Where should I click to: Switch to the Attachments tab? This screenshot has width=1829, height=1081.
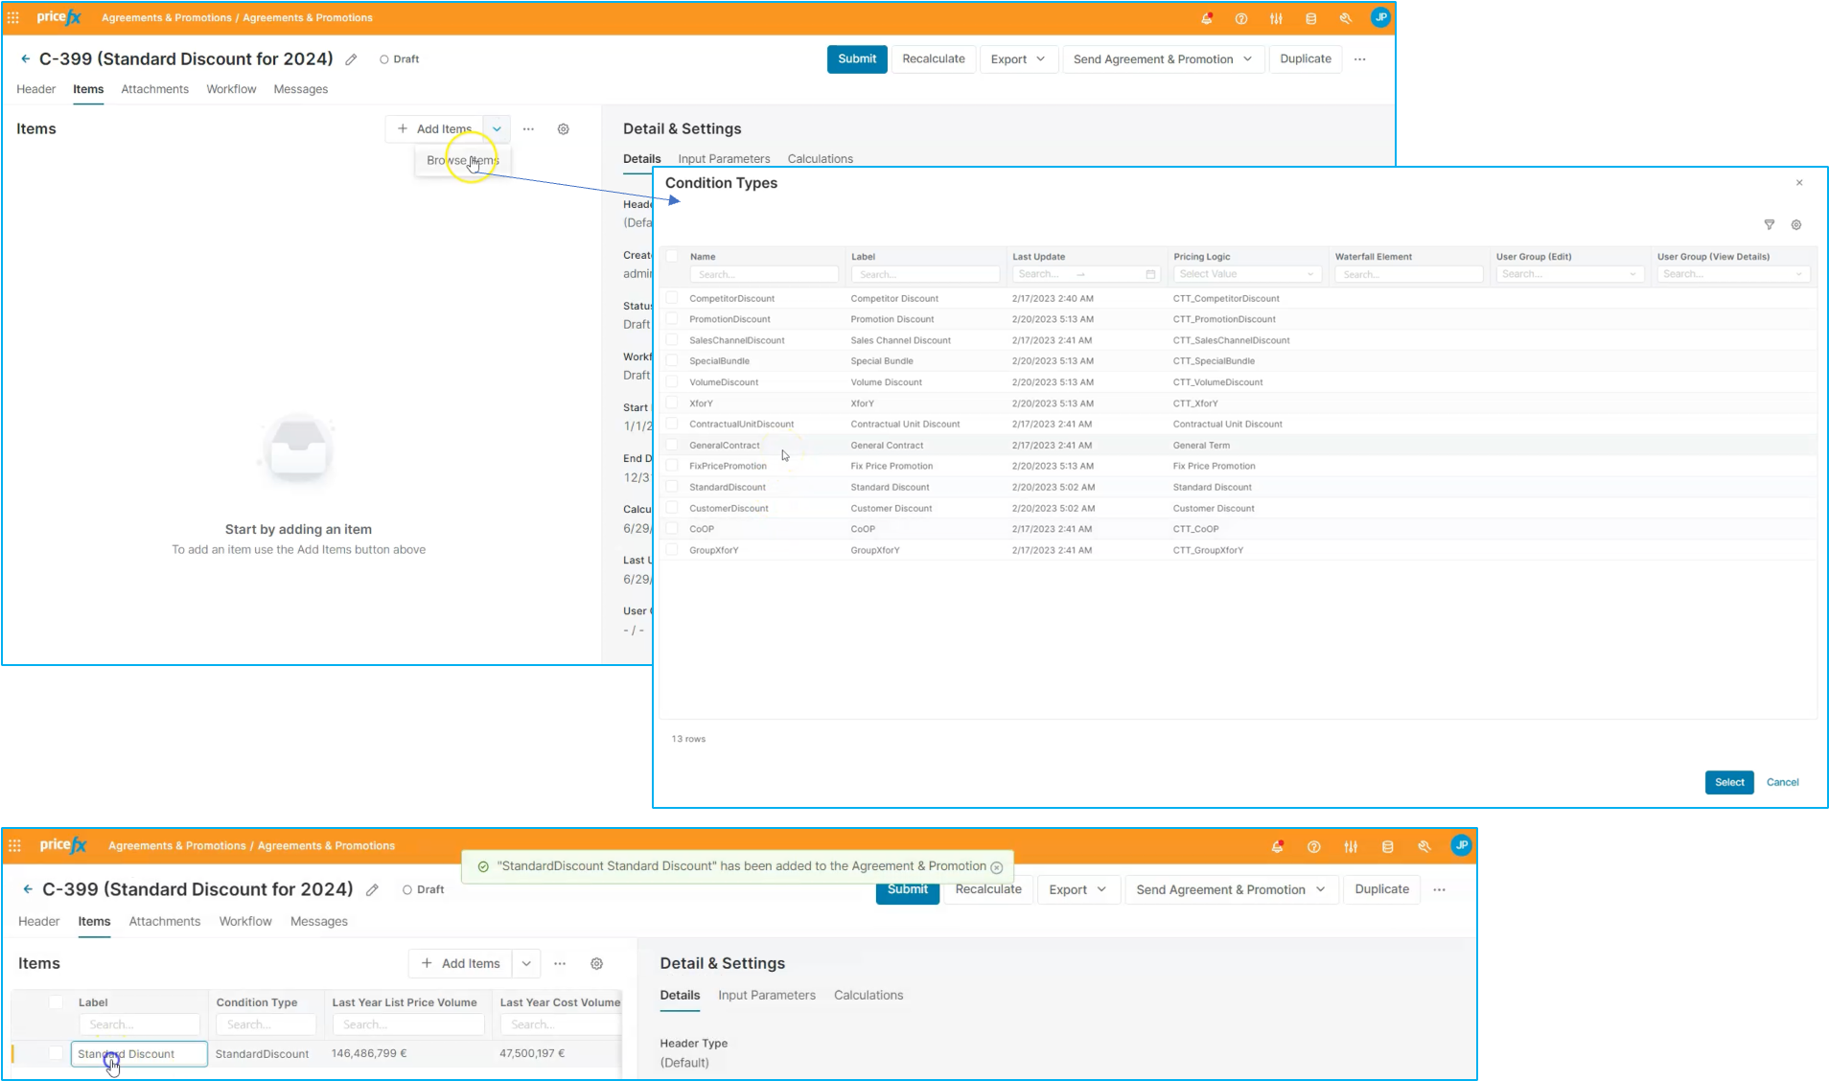[x=154, y=89]
